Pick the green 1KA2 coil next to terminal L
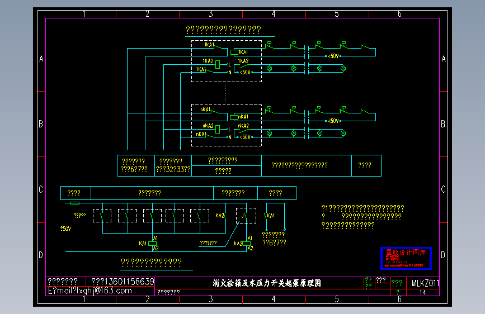This screenshot has width=485, height=314. click(x=218, y=65)
